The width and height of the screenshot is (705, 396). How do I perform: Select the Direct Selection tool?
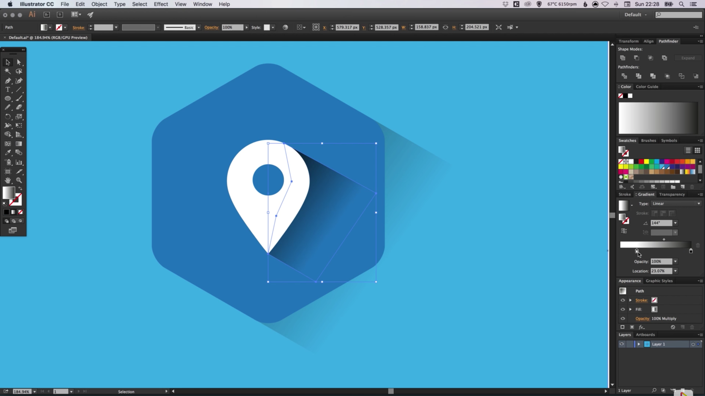[19, 62]
